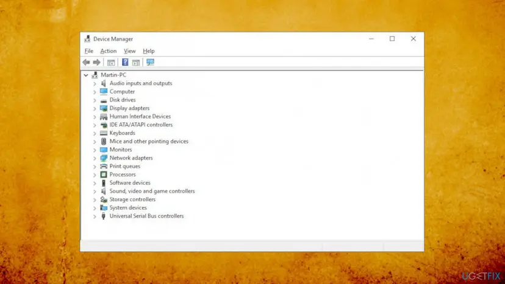Expand the Storage controllers arrow
The image size is (505, 284).
(x=95, y=200)
